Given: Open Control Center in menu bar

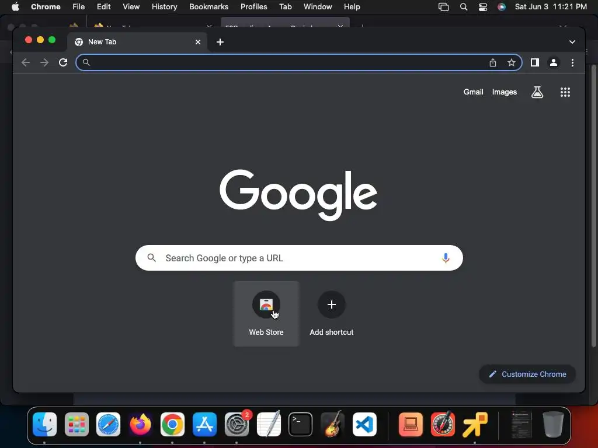Looking at the screenshot, I should pos(483,6).
